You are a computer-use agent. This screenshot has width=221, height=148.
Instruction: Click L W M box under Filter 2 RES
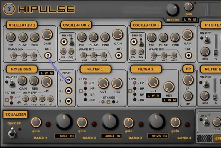click(x=170, y=100)
